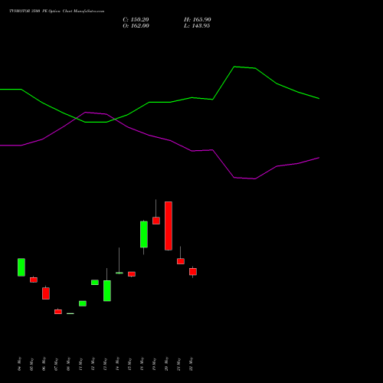Click the 18 May date label
This screenshot has height=383, width=383.
pos(142,364)
